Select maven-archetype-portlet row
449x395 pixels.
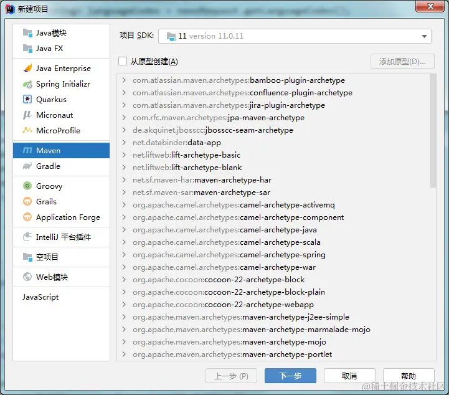click(273, 355)
